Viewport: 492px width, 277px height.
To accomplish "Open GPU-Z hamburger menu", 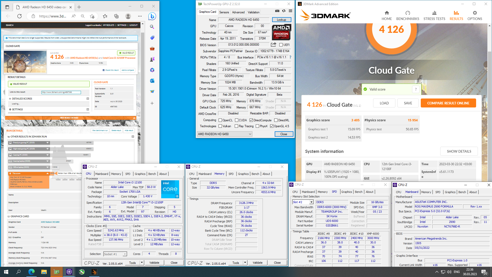I will point(290,11).
